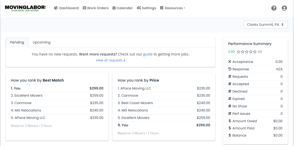Click the Settings gears icon

(139, 8)
